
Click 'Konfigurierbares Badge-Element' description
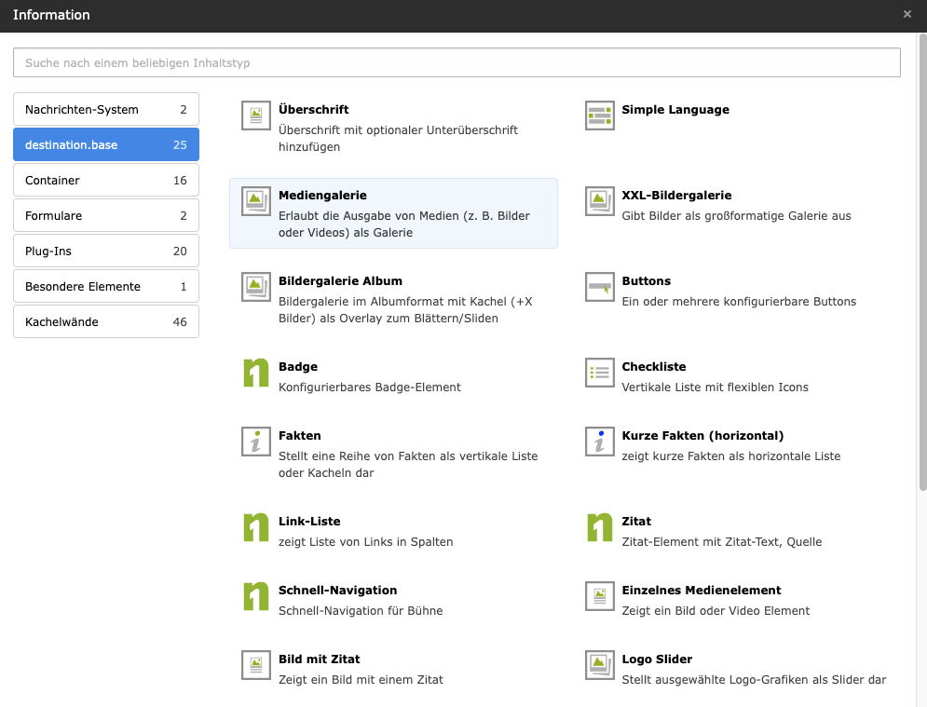[x=370, y=387]
